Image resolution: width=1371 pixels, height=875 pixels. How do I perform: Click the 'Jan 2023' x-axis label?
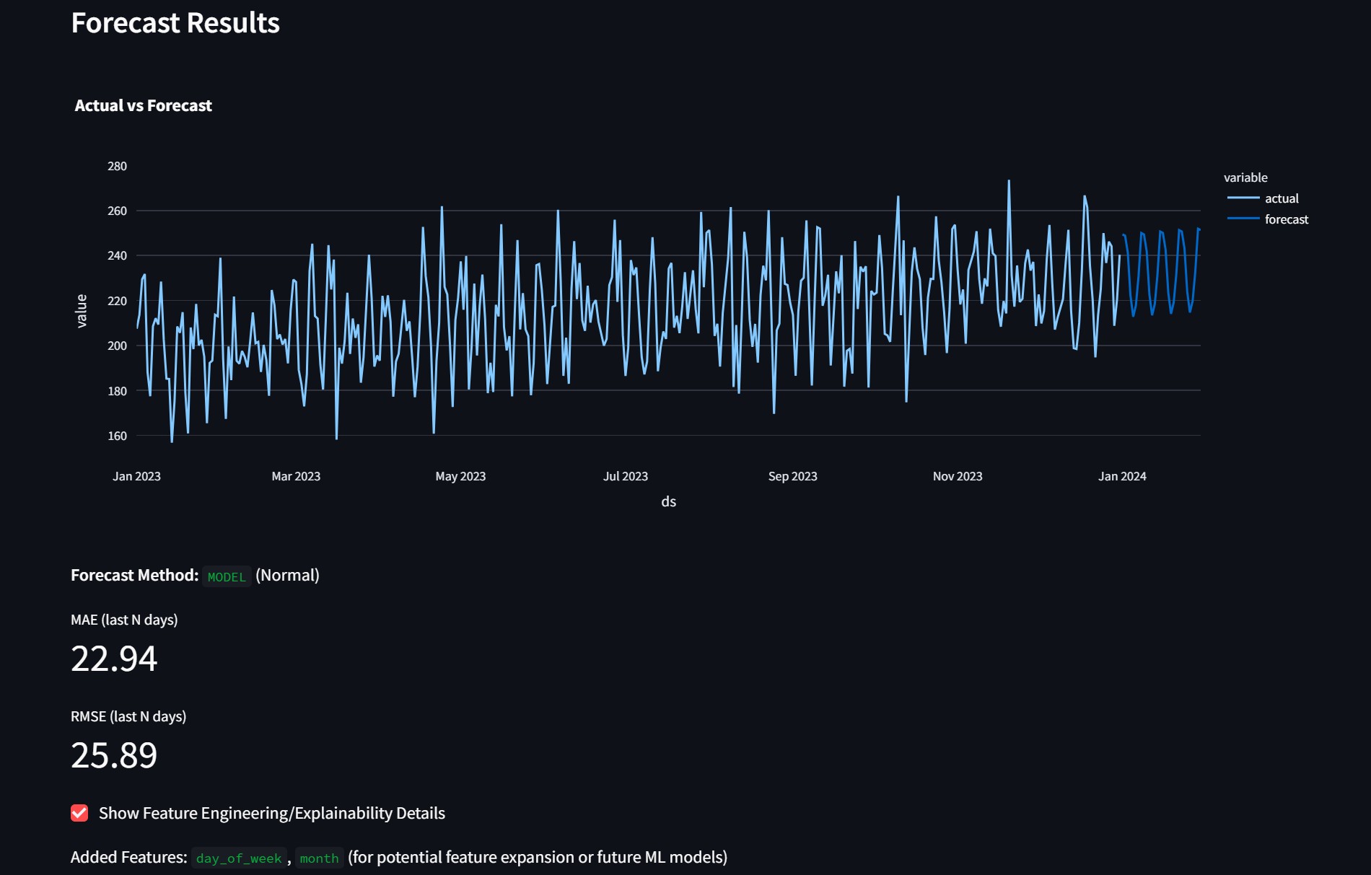(136, 476)
